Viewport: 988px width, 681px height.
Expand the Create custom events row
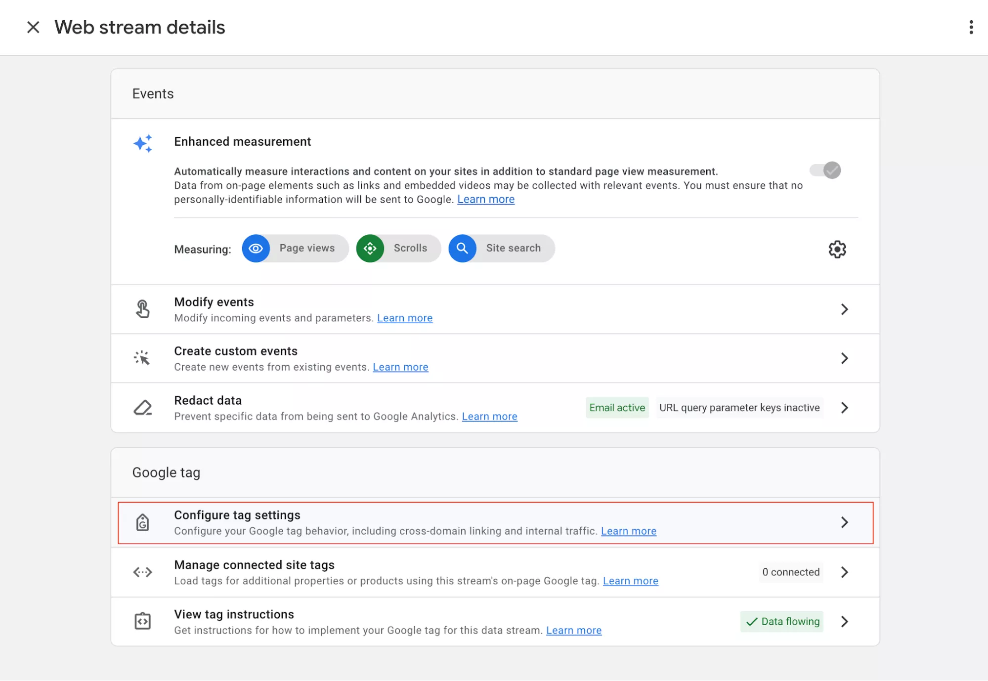(x=844, y=358)
